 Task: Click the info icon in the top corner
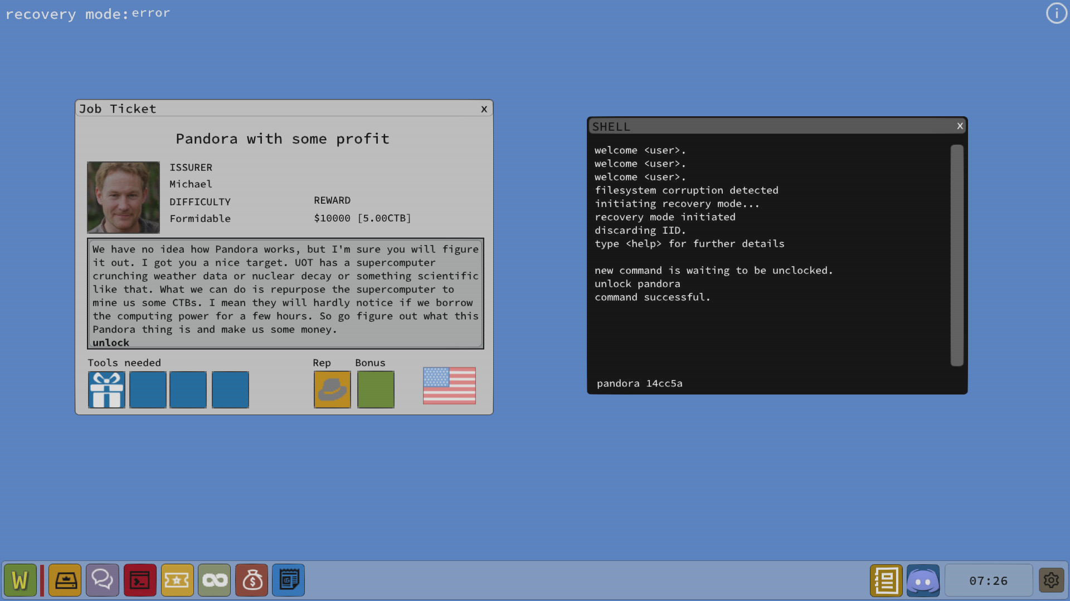pyautogui.click(x=1056, y=13)
